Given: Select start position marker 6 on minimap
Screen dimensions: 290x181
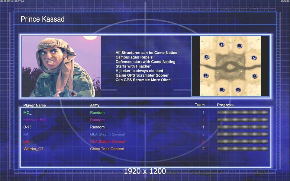Looking at the screenshot, I should 207,57.
